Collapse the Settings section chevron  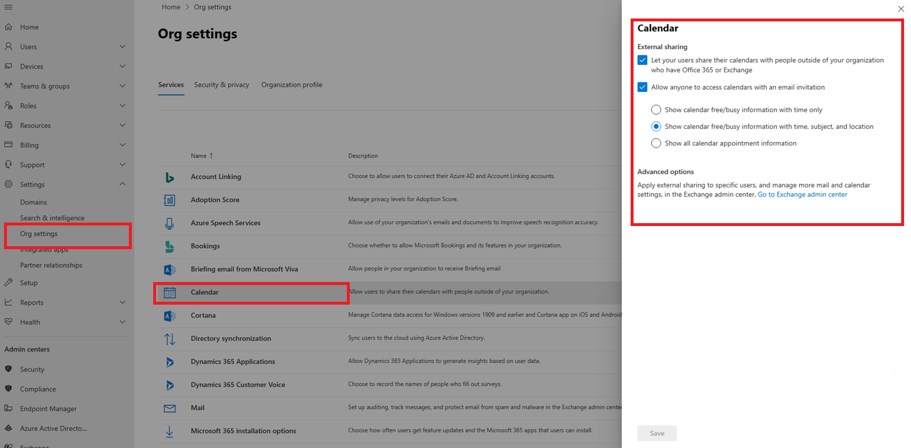tap(122, 184)
